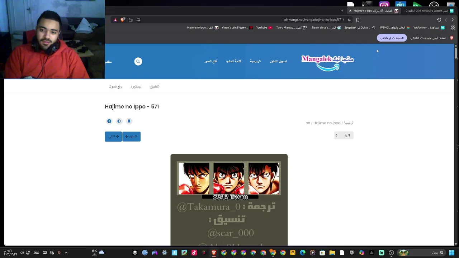Open File Explorer folder in the taskbar
Image resolution: width=459 pixels, height=258 pixels.
point(332,253)
